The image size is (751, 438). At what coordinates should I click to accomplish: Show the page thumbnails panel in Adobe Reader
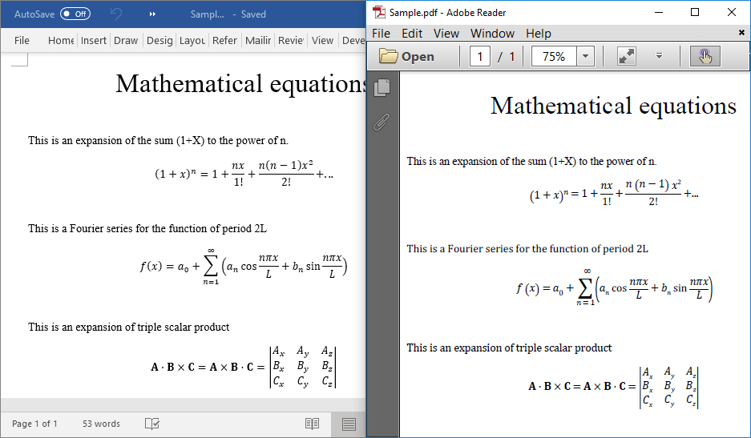pyautogui.click(x=382, y=87)
